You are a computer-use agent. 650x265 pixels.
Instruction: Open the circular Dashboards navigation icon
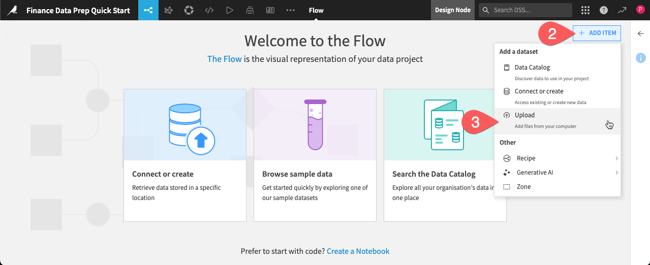click(189, 10)
